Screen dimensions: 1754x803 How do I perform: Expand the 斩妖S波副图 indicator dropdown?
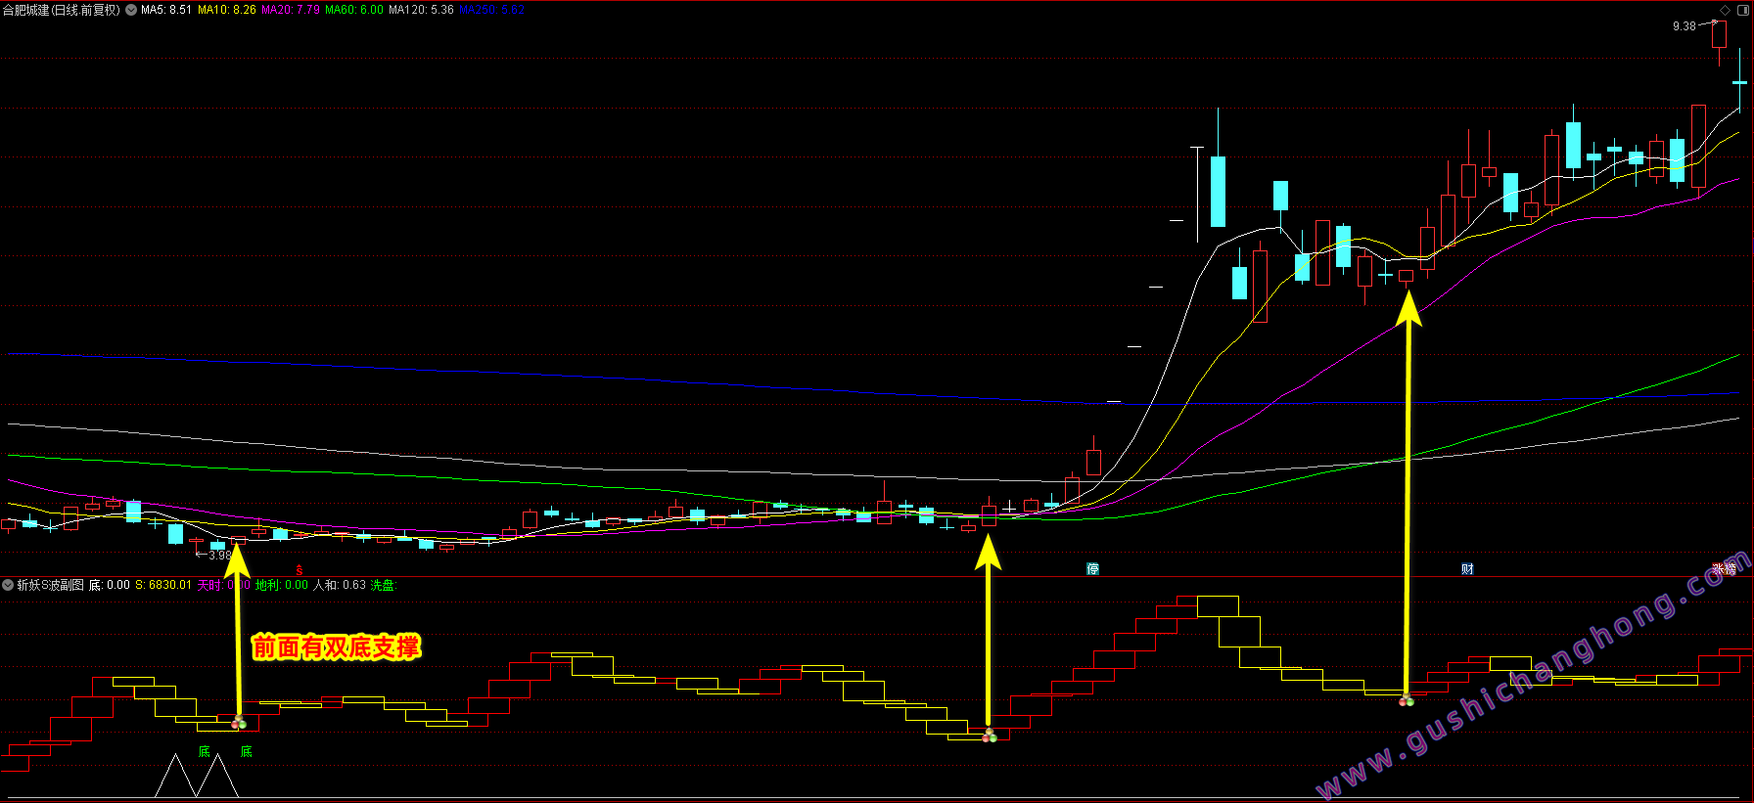(8, 585)
